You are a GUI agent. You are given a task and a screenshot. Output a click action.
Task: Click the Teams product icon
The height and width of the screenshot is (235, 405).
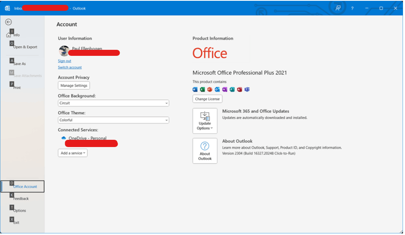pos(247,90)
